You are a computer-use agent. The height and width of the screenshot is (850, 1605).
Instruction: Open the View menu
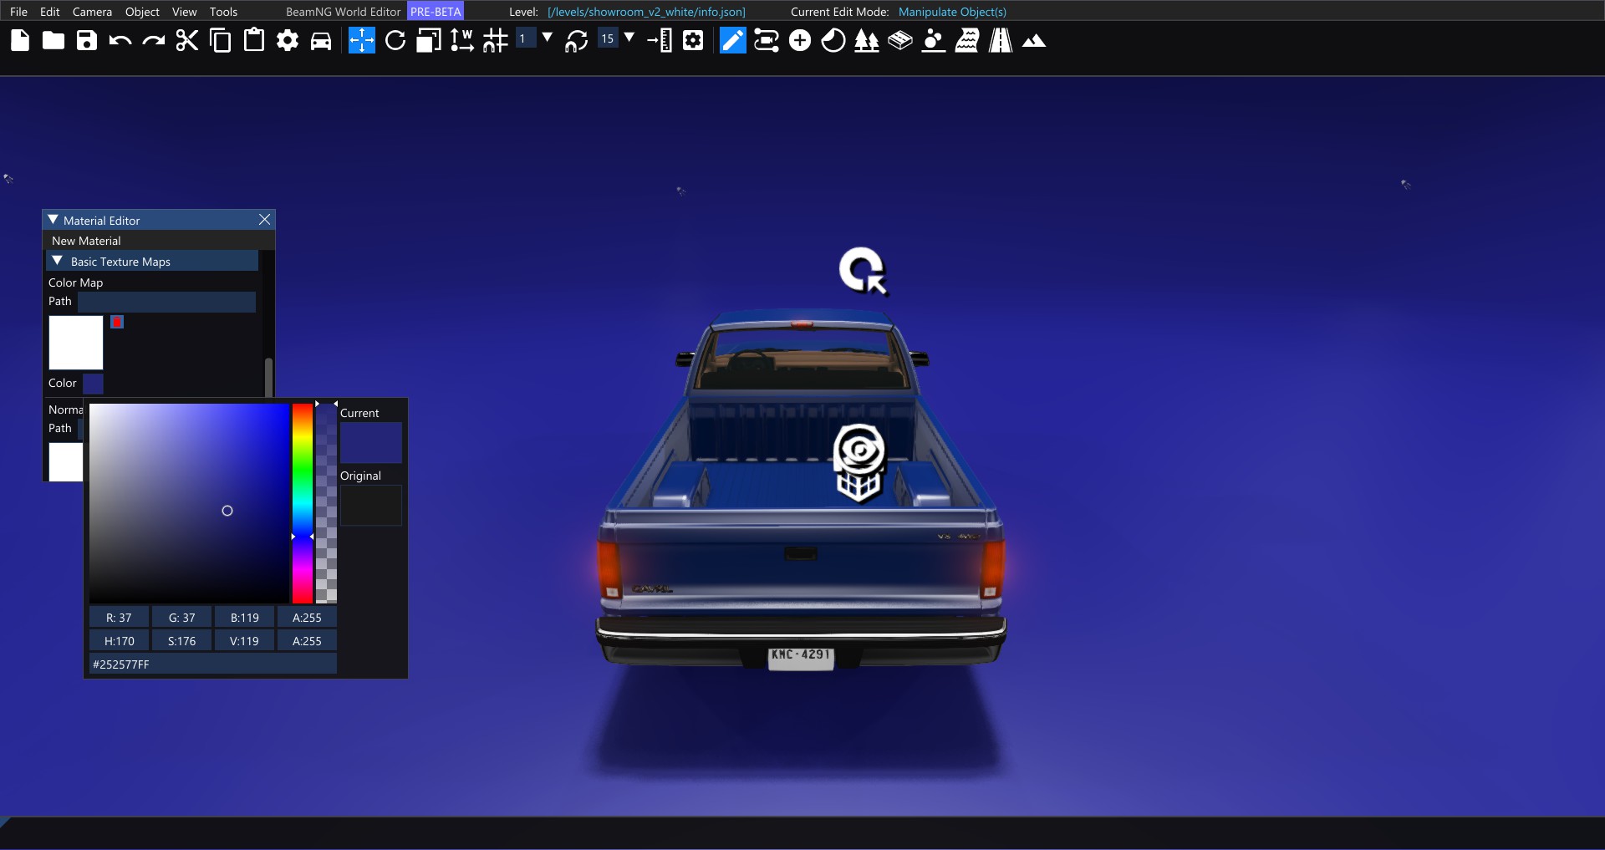click(x=184, y=12)
